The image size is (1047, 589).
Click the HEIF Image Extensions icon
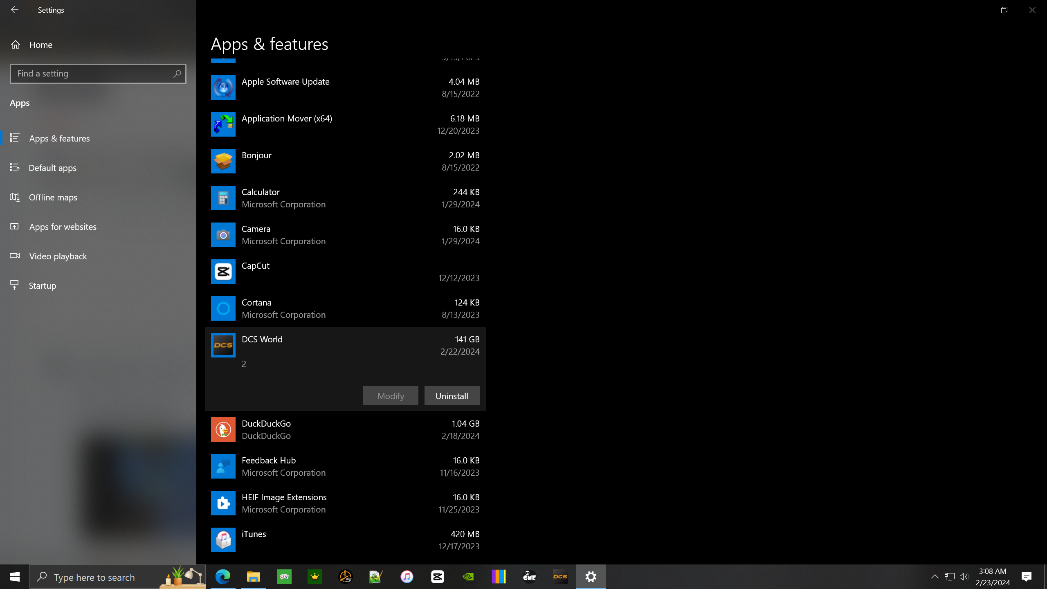[223, 503]
